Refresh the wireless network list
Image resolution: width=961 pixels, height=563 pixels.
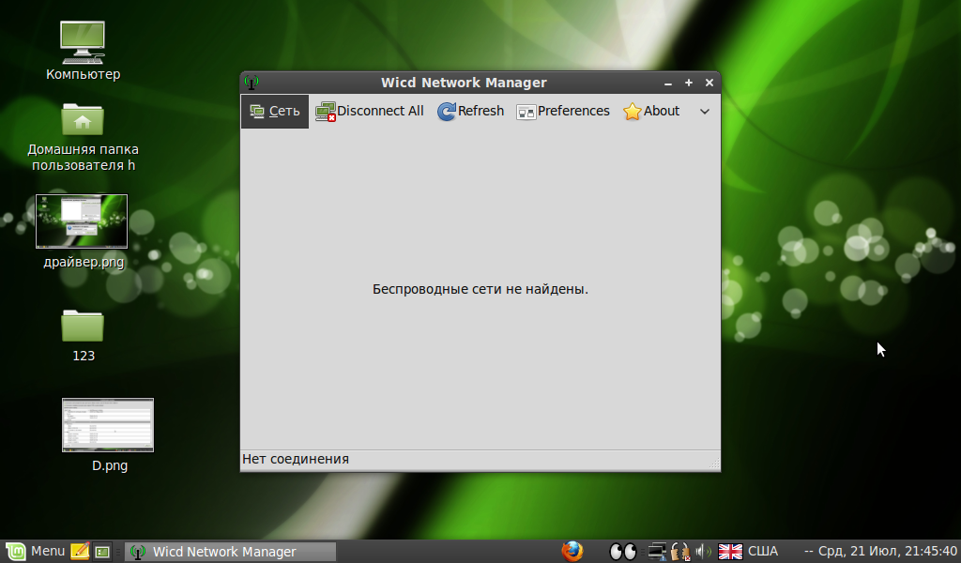click(470, 111)
